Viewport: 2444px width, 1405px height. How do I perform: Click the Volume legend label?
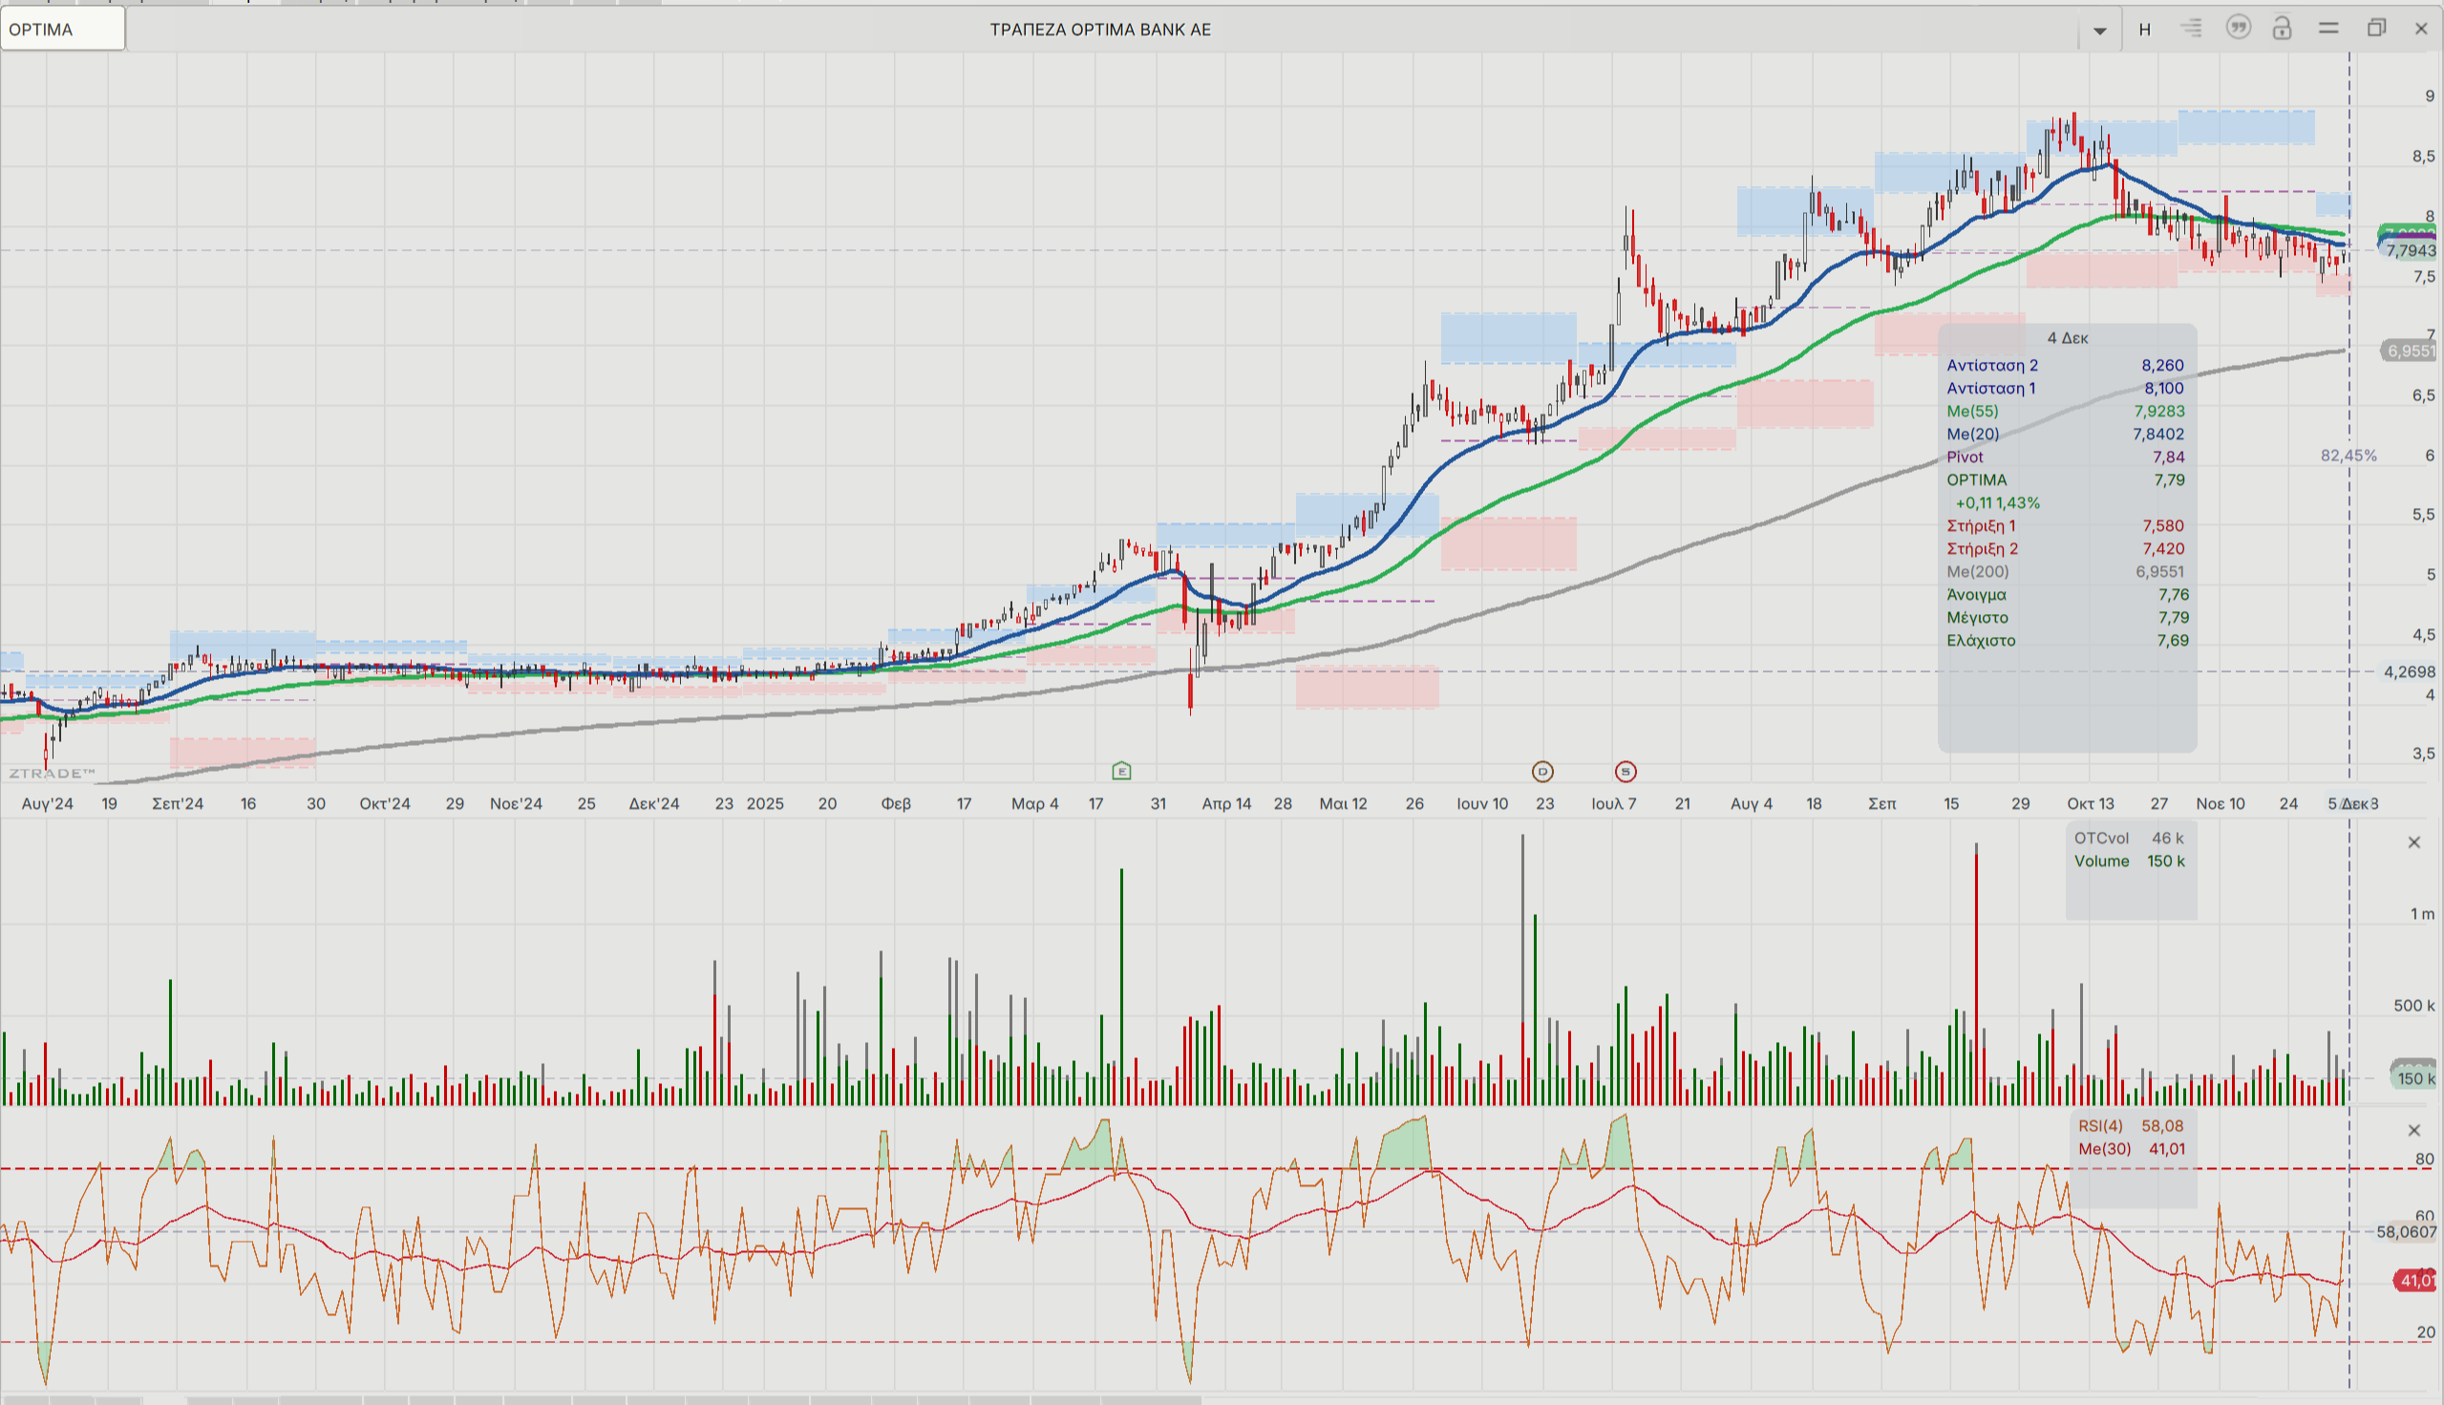coord(2100,861)
